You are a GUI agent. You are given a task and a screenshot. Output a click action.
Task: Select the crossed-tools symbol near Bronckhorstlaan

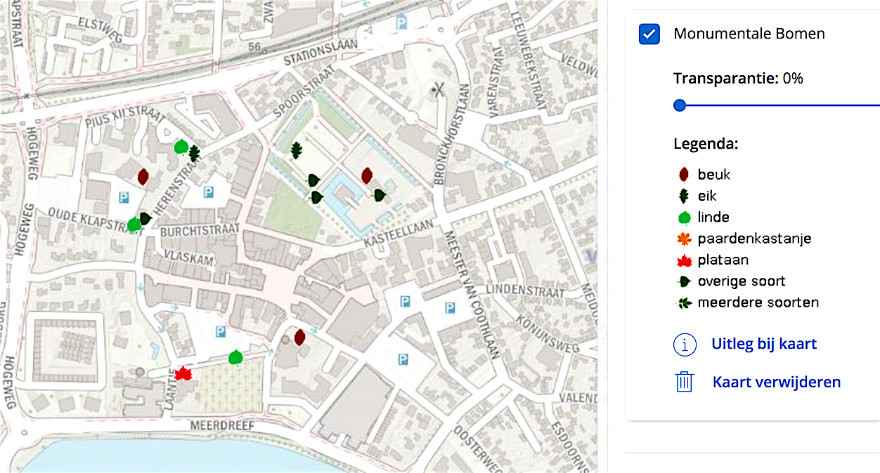439,89
